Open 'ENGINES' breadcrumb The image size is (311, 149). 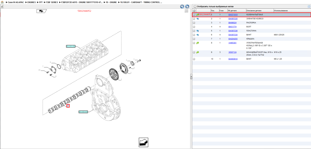(32, 2)
